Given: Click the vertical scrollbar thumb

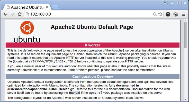Looking at the screenshot, I should point(186,35).
